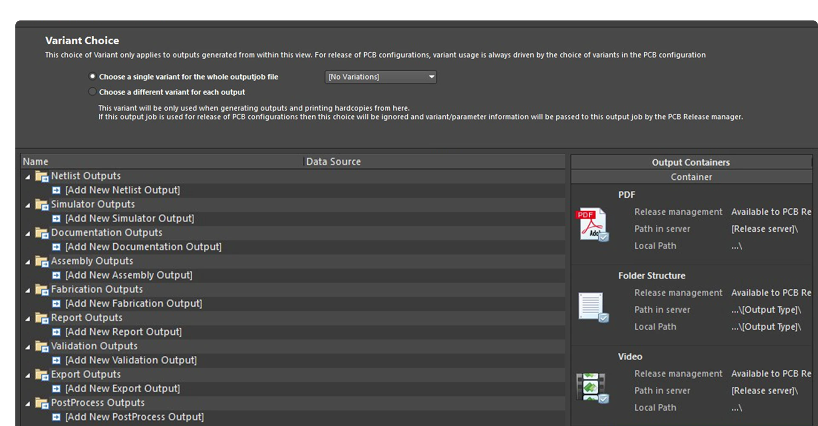Screen dimensions: 818x426
Task: Click the Netlist Outputs folder icon
Action: (x=42, y=176)
